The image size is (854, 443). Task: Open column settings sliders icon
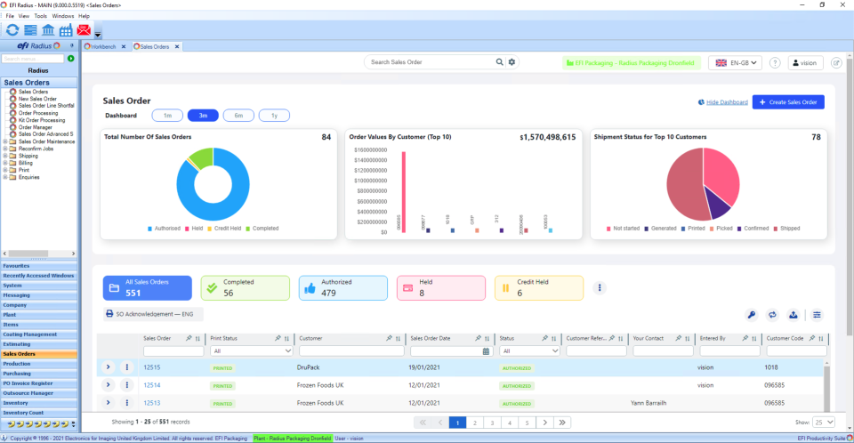817,315
